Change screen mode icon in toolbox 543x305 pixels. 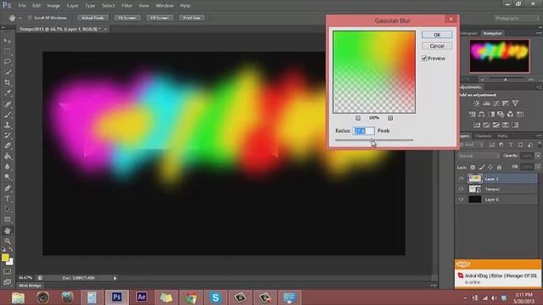click(8, 282)
